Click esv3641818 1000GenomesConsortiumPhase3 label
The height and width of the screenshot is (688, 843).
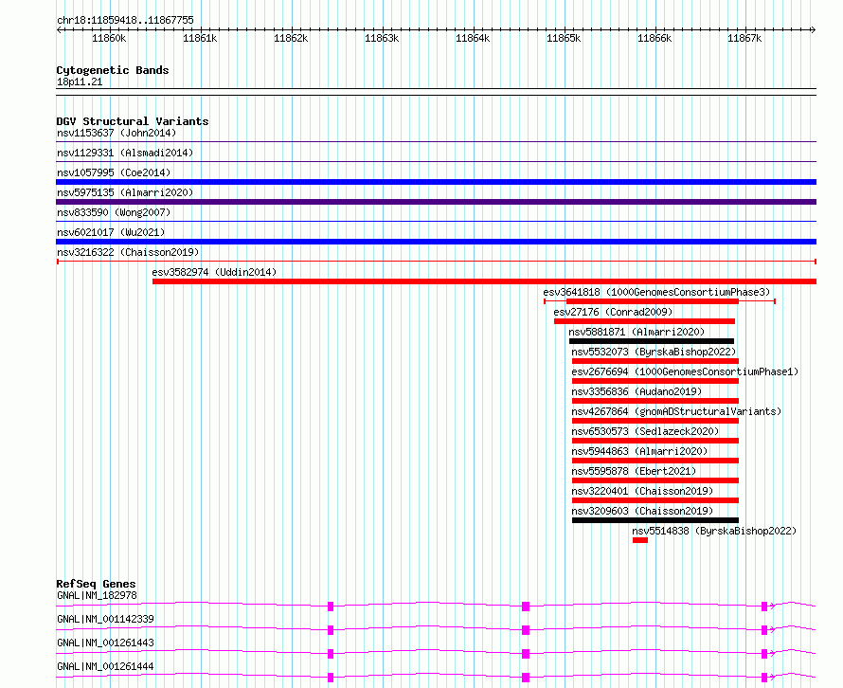tap(656, 292)
